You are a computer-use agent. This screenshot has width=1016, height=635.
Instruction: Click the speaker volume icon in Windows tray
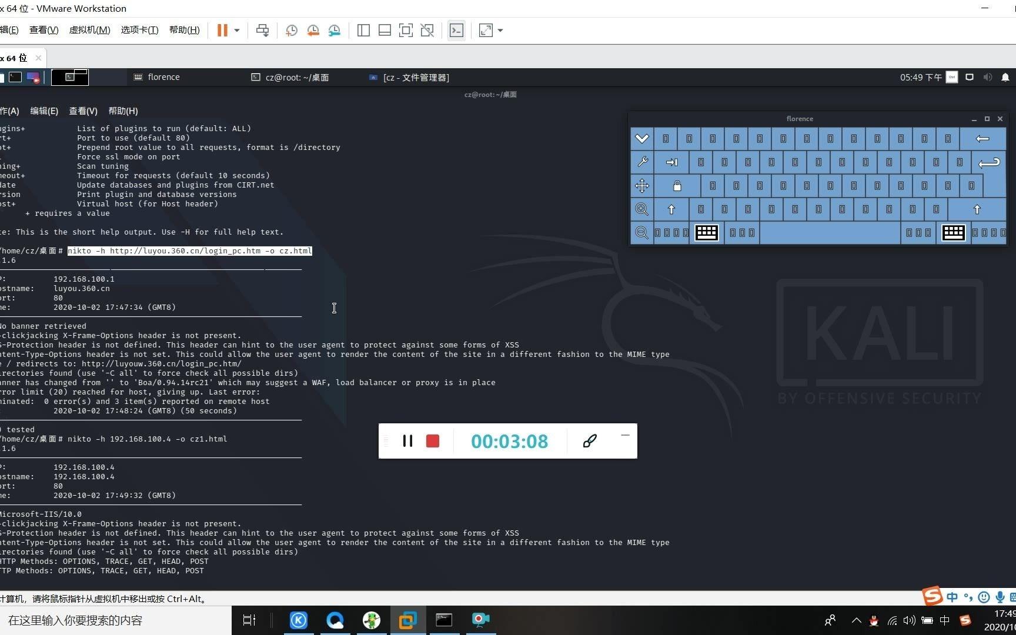pos(910,620)
